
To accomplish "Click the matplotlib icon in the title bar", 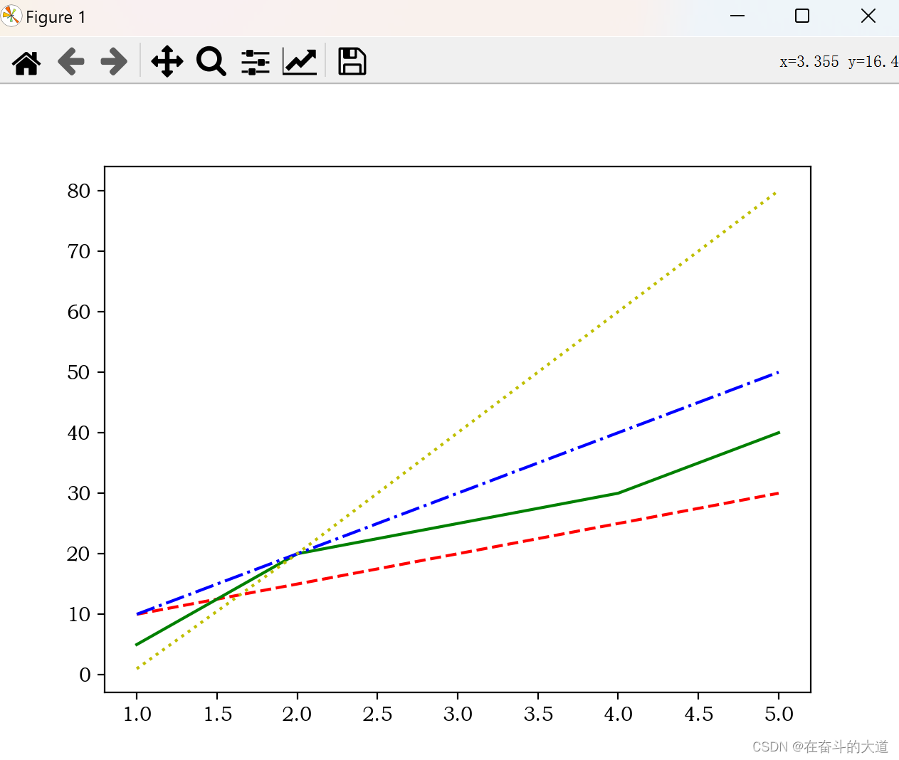I will coord(11,16).
